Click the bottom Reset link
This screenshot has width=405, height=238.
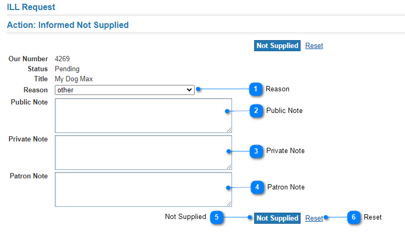[314, 218]
